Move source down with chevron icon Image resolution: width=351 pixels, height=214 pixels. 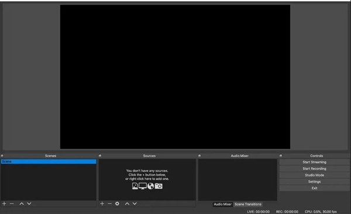(x=135, y=203)
